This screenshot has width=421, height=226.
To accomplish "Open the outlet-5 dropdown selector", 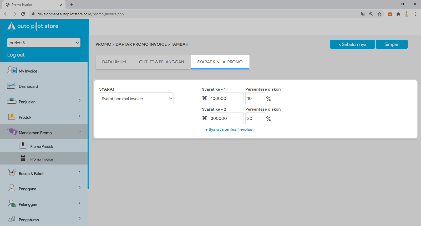I will coord(44,43).
